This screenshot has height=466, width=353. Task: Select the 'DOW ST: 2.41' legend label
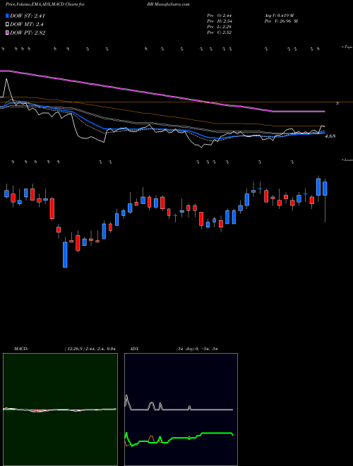[28, 16]
